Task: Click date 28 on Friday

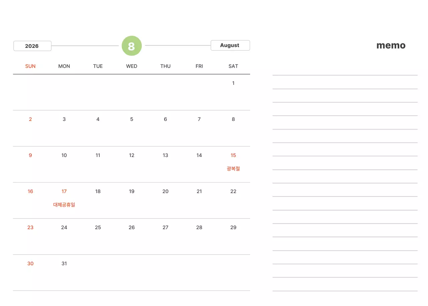Action: pos(199,227)
